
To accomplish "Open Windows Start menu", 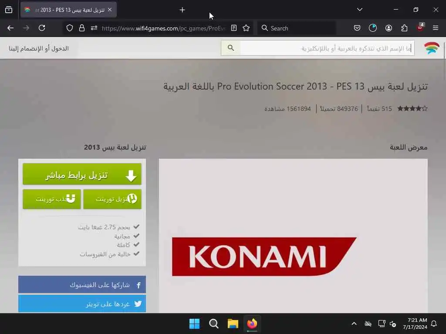I will pyautogui.click(x=195, y=324).
